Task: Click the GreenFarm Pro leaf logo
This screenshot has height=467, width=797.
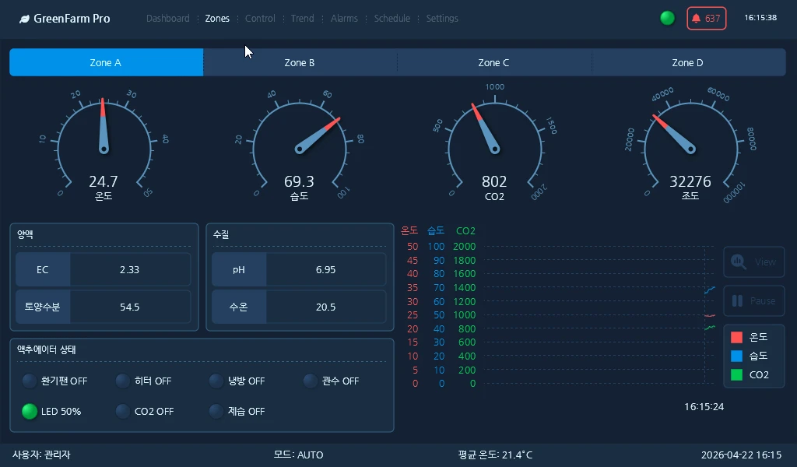Action: coord(26,18)
